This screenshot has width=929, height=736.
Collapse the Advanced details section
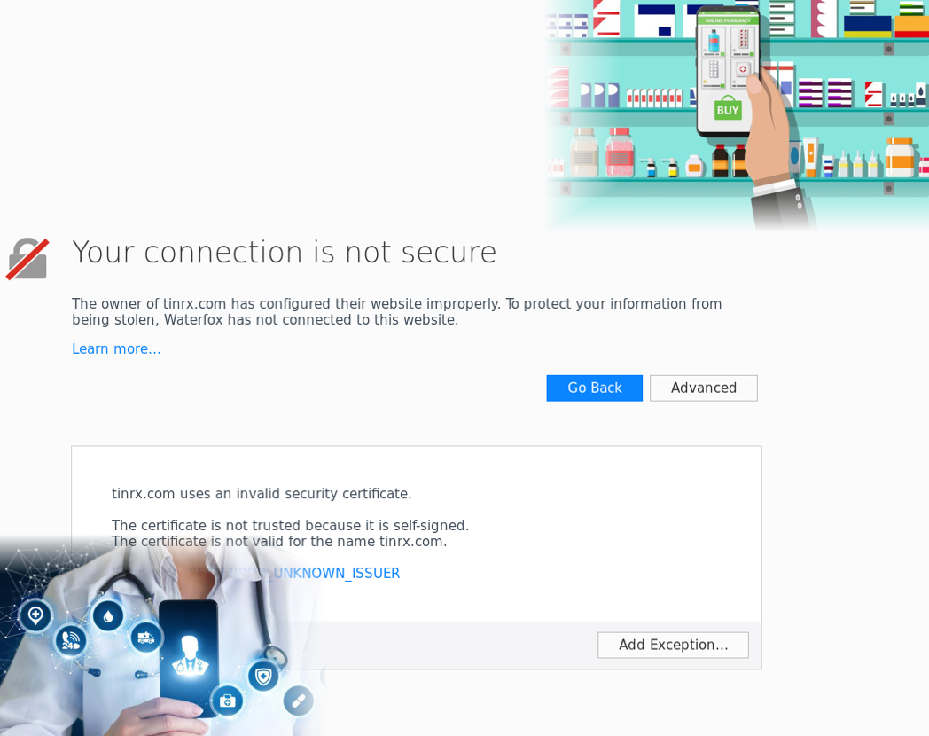coord(703,388)
